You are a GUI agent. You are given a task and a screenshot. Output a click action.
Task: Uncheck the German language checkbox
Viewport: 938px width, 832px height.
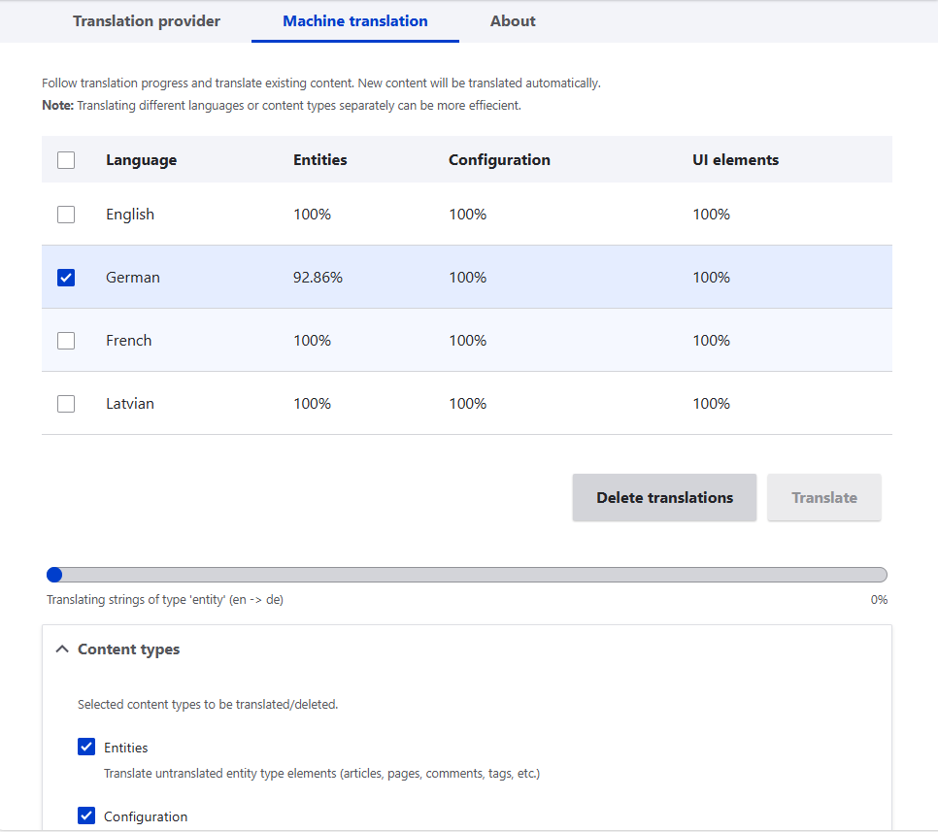pyautogui.click(x=66, y=278)
